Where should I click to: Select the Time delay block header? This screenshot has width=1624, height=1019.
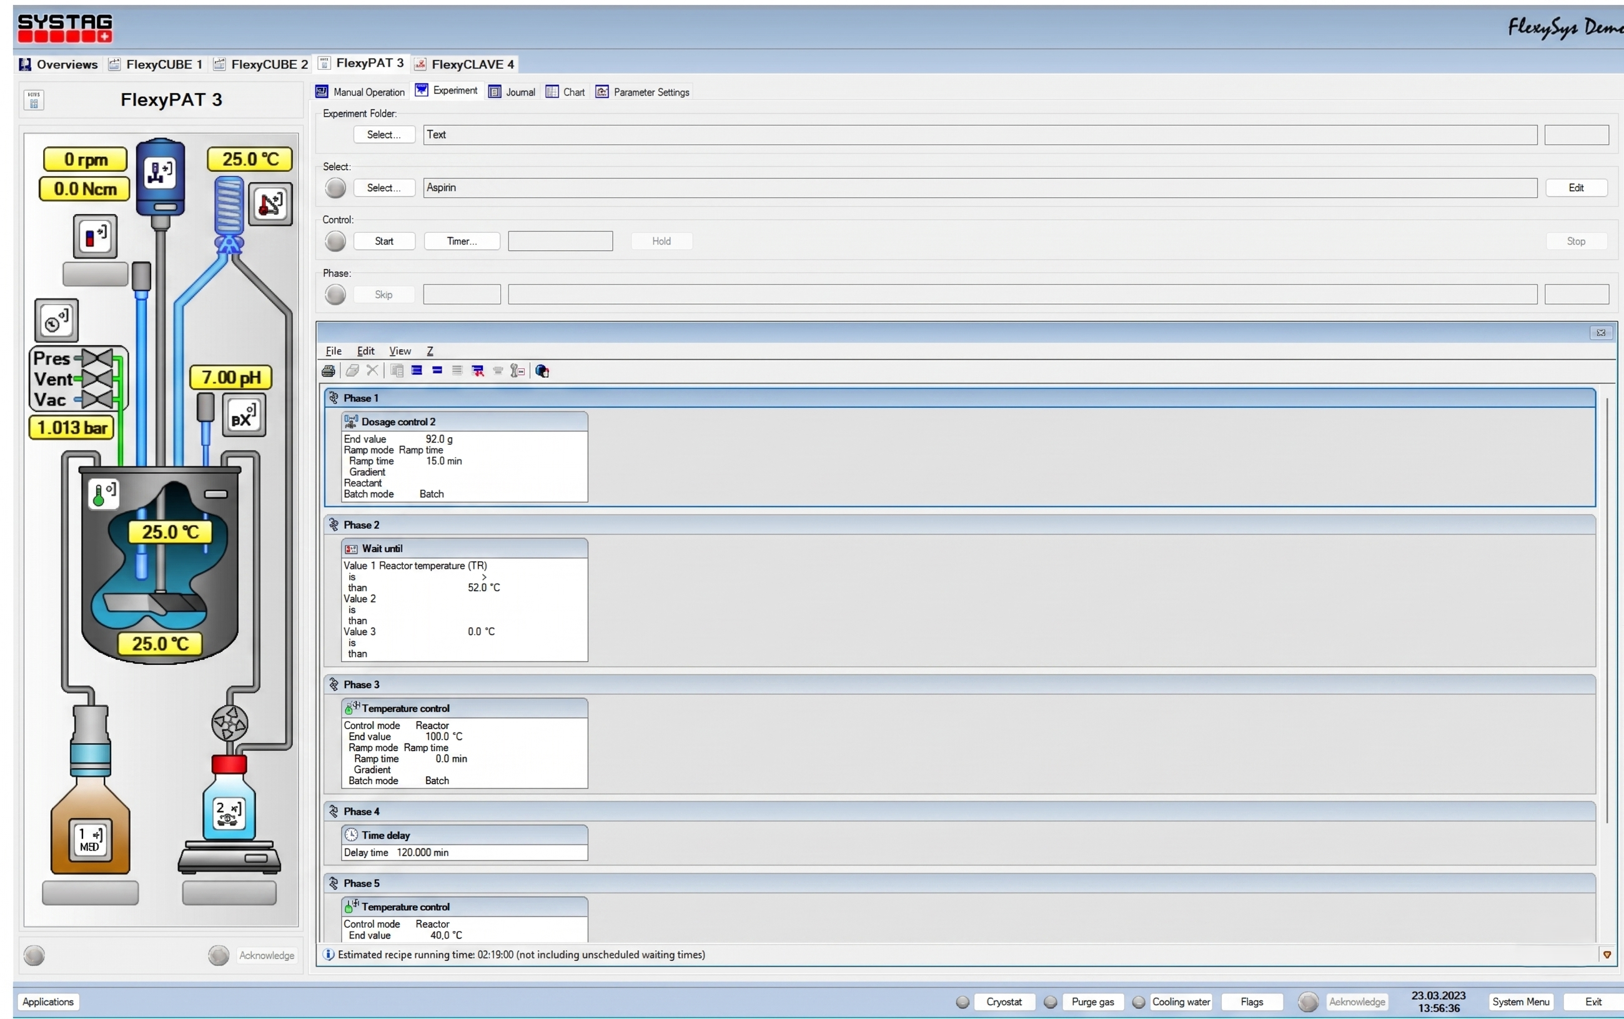click(x=465, y=835)
